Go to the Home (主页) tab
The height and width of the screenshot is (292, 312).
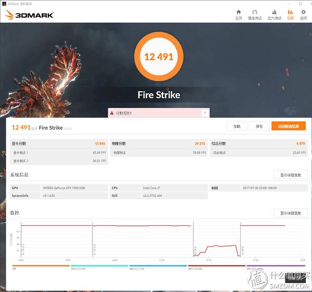[x=238, y=15]
